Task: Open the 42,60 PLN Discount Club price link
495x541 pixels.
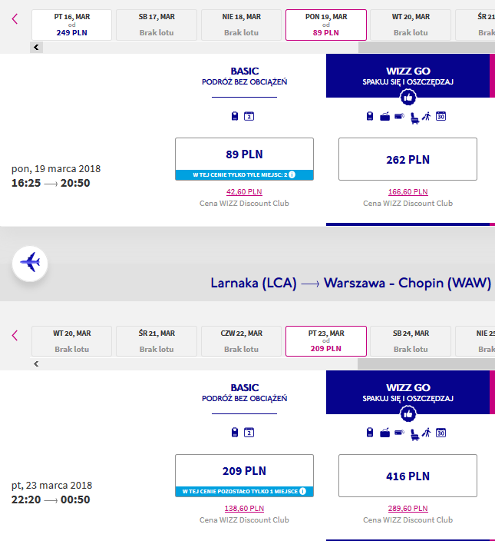Action: click(x=244, y=192)
